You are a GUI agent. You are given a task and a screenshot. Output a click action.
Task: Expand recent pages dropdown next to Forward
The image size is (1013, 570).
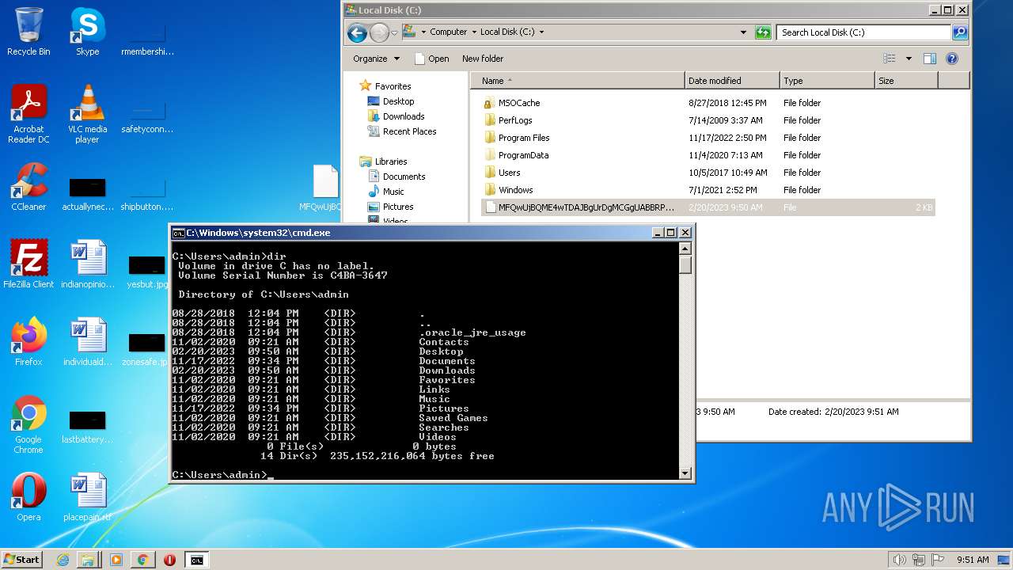[394, 33]
